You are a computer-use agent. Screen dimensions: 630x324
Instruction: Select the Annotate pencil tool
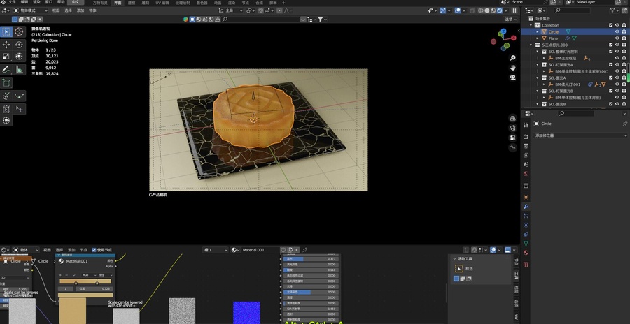6,70
